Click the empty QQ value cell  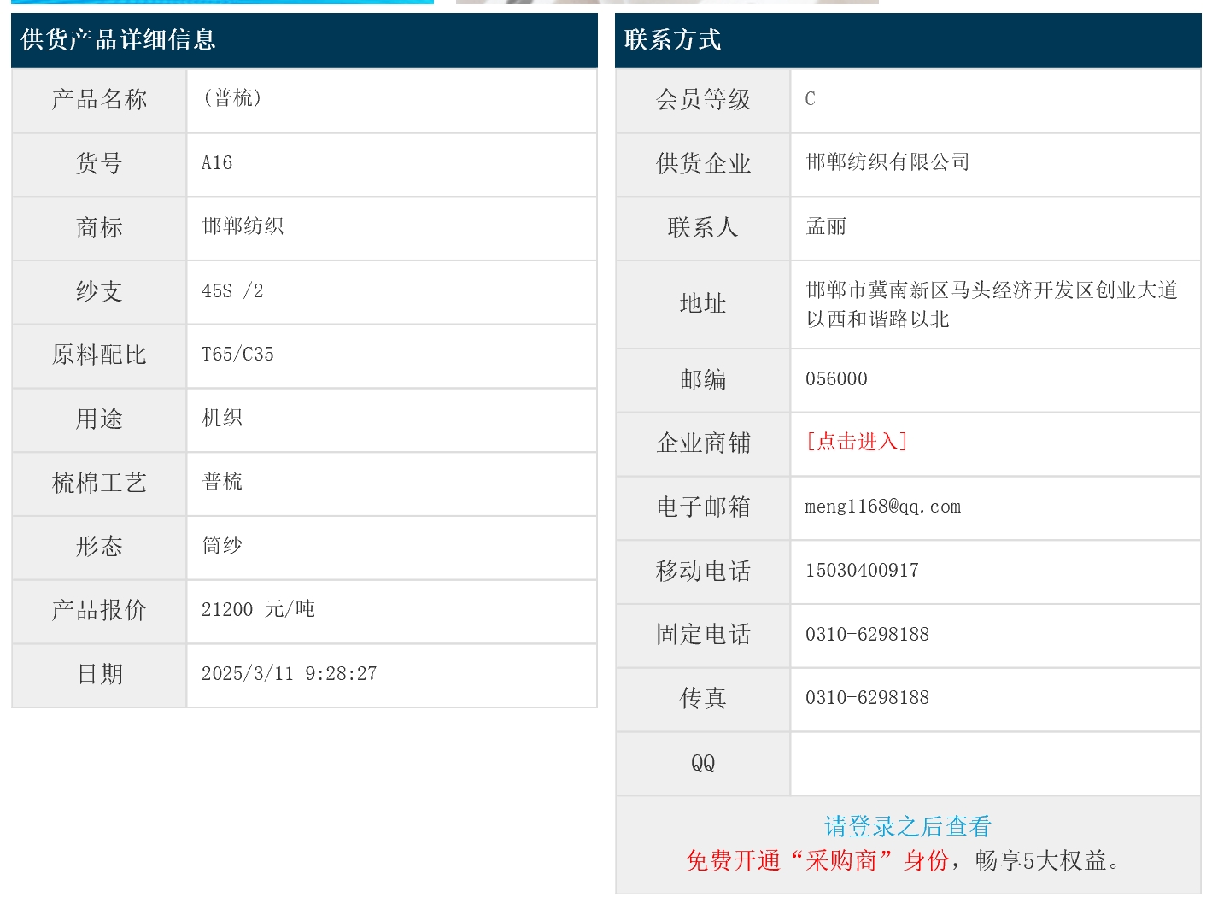click(x=994, y=763)
